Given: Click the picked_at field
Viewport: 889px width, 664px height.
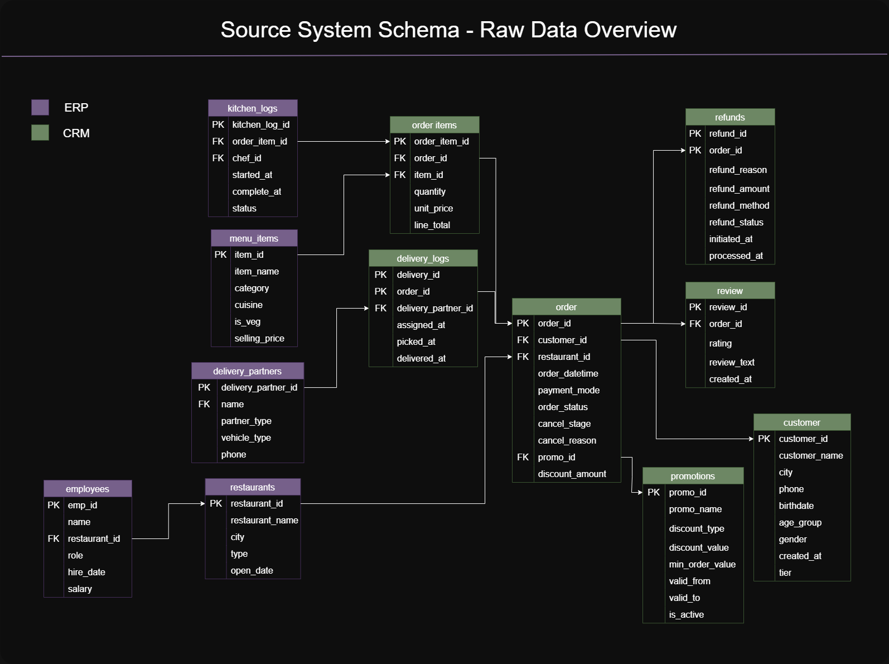Looking at the screenshot, I should (416, 341).
